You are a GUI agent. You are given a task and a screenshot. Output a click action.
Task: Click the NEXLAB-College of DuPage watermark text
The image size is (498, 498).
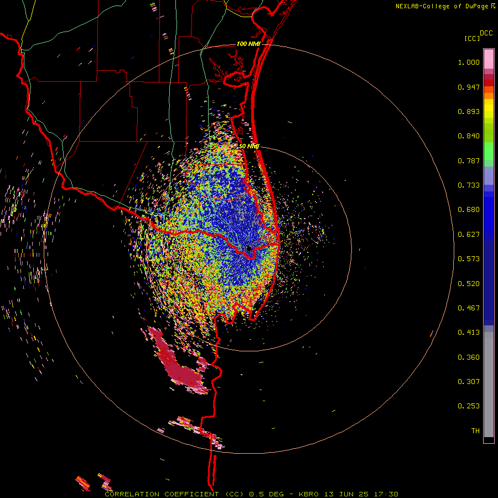[442, 6]
